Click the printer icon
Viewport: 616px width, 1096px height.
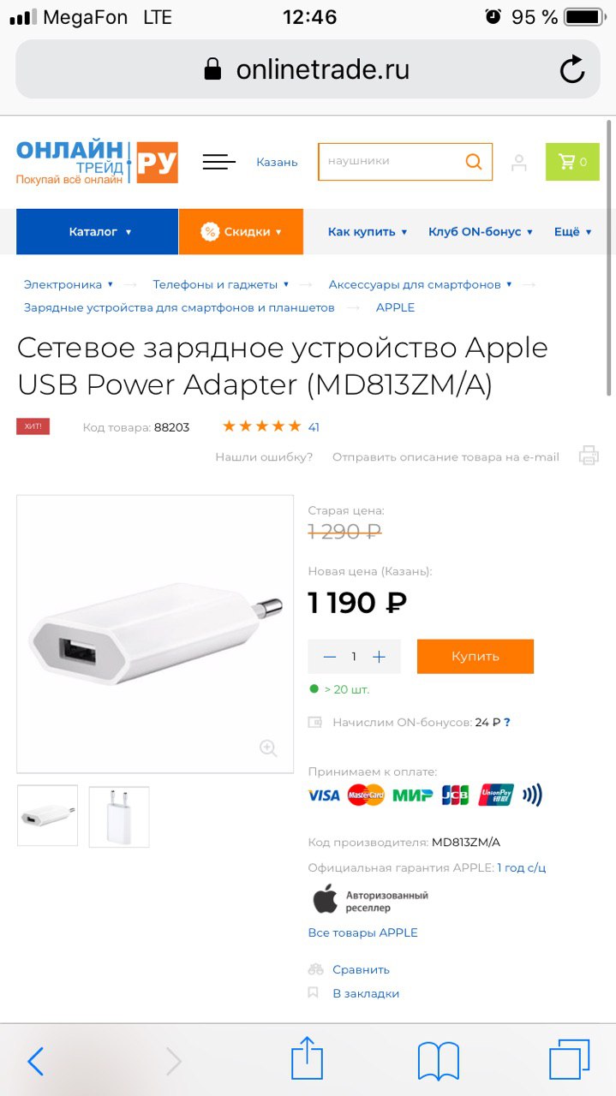pyautogui.click(x=589, y=456)
